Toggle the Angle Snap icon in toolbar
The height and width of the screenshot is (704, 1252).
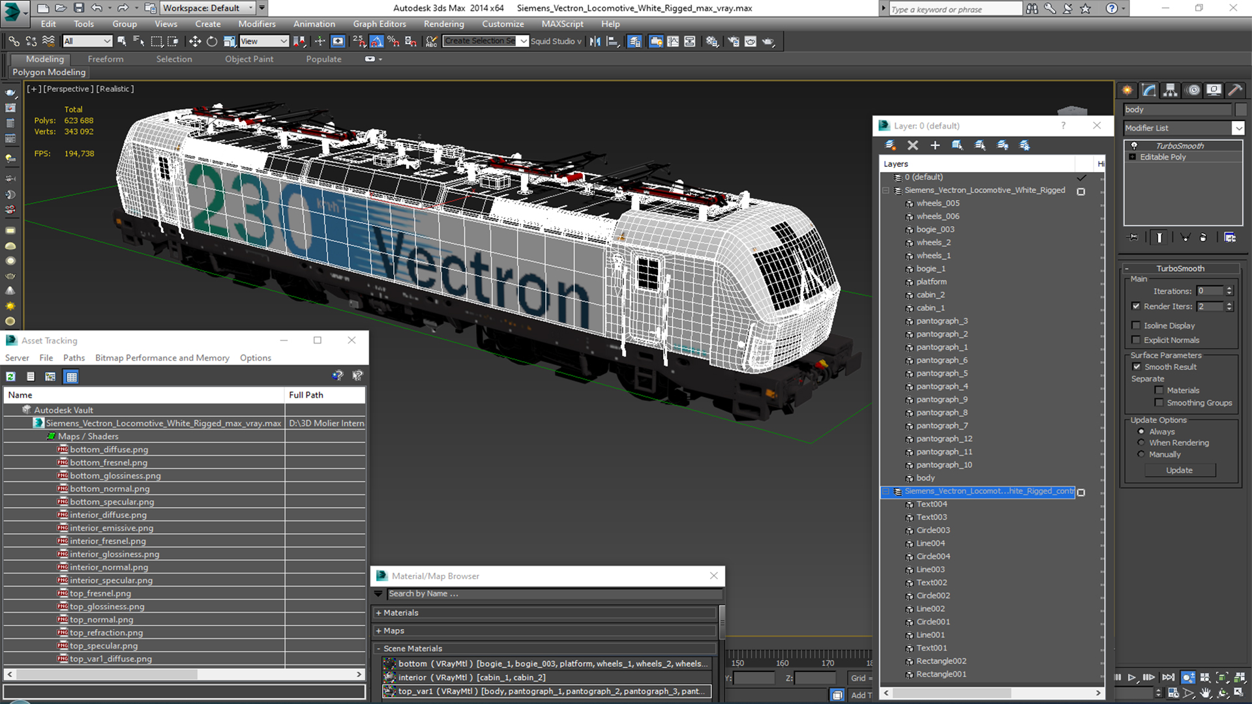[377, 41]
